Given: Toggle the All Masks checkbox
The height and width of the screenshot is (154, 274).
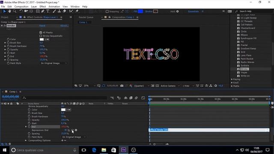Looking at the screenshot, I should coord(41,33).
